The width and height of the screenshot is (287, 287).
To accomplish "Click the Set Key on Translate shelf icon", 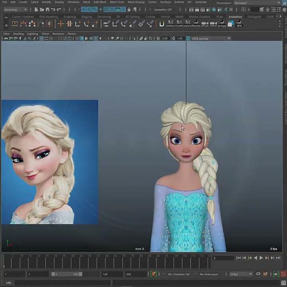I will tap(78, 24).
